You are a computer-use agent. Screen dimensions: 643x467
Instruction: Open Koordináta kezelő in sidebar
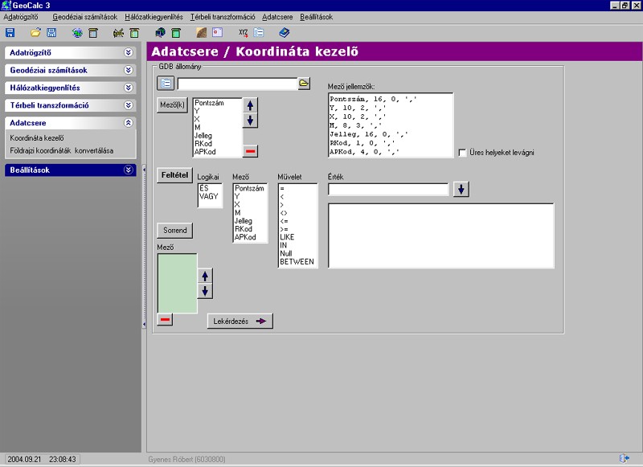pyautogui.click(x=37, y=138)
